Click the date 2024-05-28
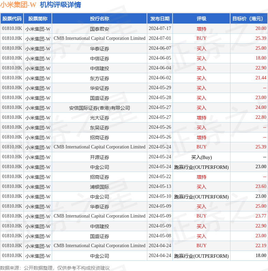This screenshot has width=268, height=271. [160, 97]
